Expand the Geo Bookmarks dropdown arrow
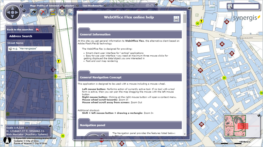This screenshot has height=147, width=263. (x=105, y=6)
